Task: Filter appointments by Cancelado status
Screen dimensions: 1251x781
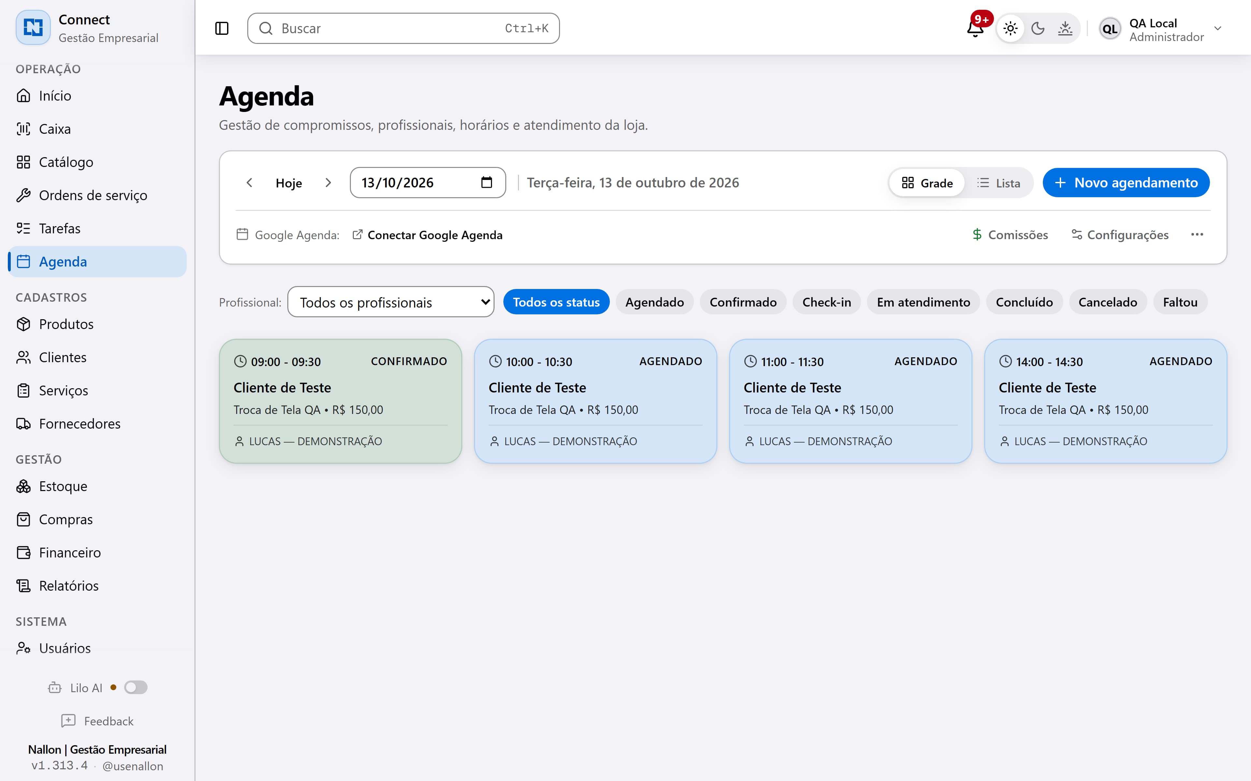Action: 1108,302
